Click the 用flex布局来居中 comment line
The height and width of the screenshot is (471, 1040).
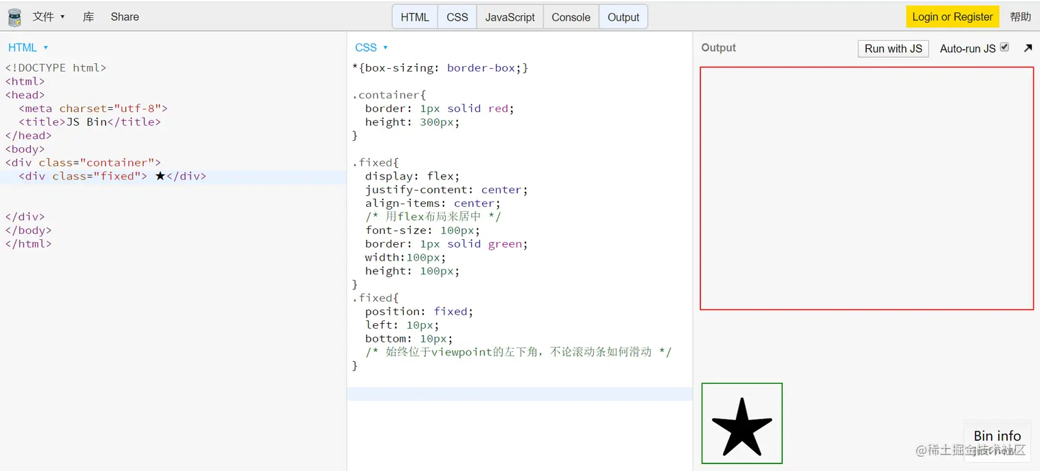point(433,217)
